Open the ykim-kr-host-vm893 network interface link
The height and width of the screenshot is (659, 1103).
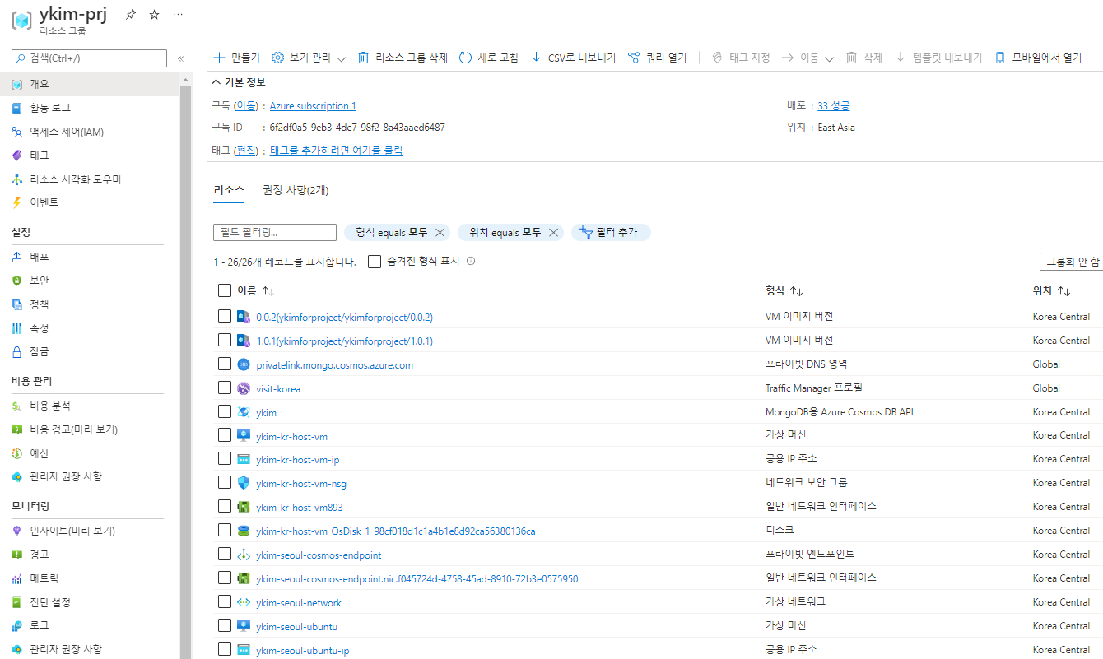coord(300,507)
